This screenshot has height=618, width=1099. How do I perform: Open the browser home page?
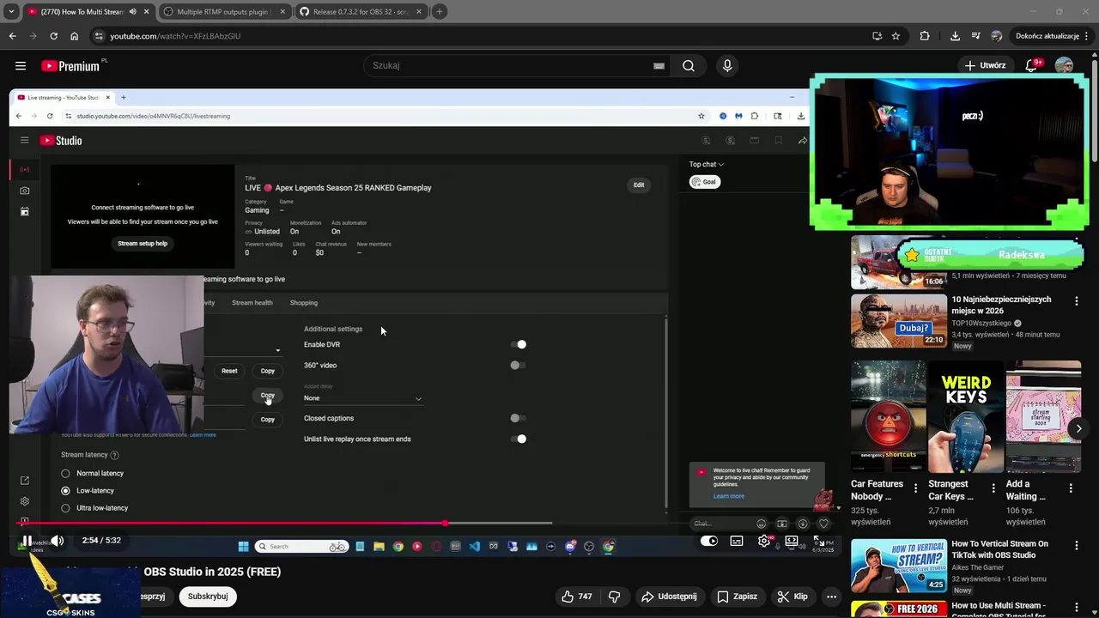tap(74, 36)
